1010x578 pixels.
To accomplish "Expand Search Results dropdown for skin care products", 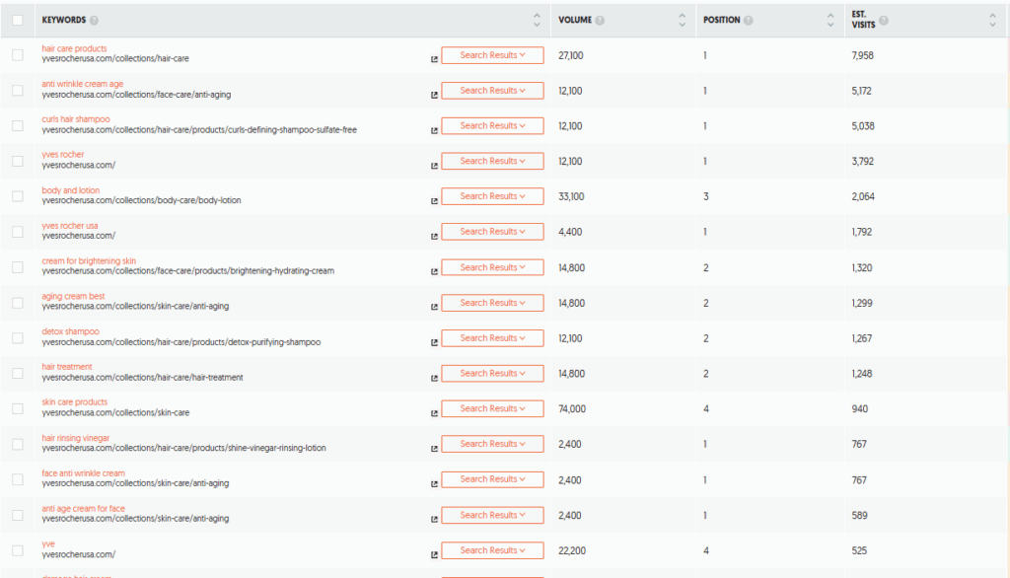I will [x=492, y=408].
